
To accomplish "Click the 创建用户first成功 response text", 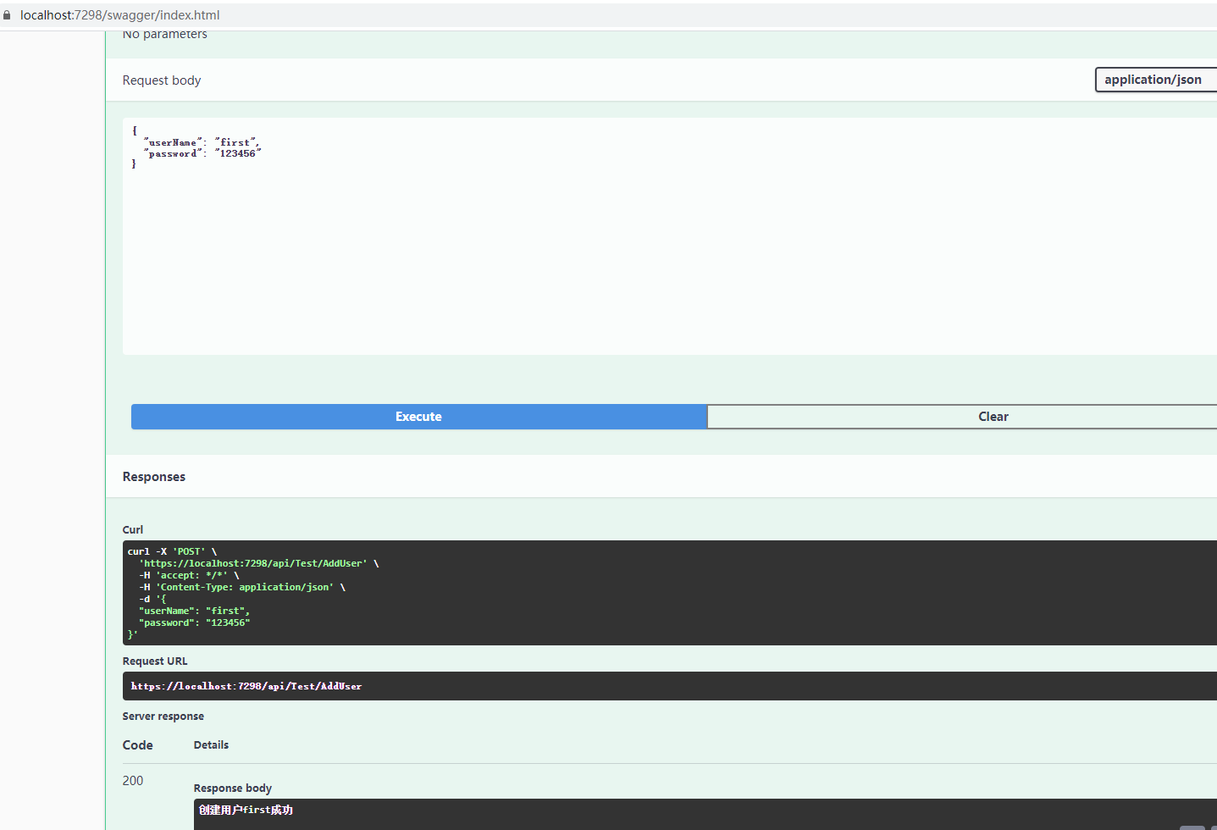I will pos(246,811).
